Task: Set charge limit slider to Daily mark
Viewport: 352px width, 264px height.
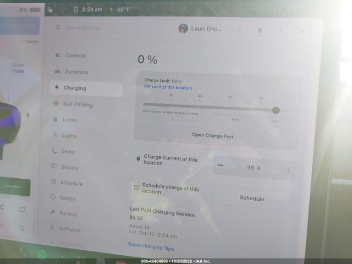Action: tap(235, 119)
